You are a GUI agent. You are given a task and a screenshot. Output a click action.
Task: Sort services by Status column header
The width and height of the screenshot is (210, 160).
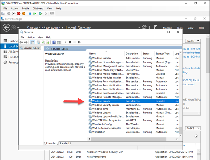148,54
